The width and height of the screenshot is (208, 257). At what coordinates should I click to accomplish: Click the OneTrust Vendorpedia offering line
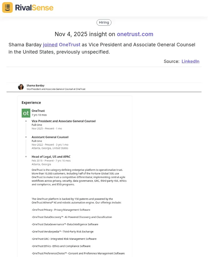click(x=62, y=232)
